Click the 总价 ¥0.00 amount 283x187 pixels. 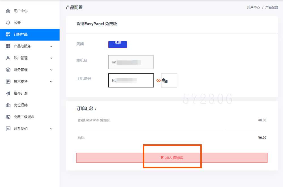click(262, 138)
